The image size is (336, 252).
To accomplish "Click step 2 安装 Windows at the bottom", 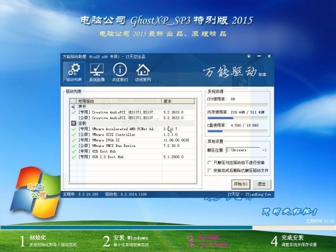I will coord(126,241).
